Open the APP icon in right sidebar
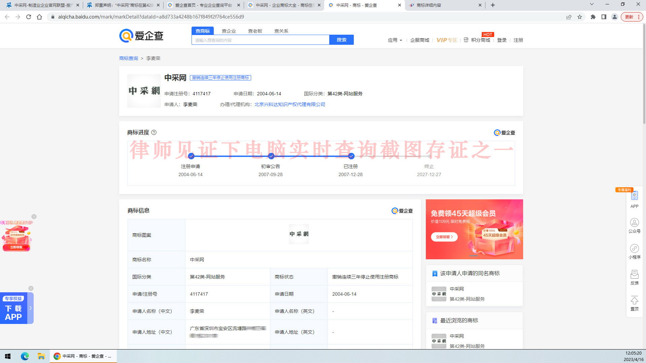Viewport: 646px width, 363px height. (x=634, y=199)
